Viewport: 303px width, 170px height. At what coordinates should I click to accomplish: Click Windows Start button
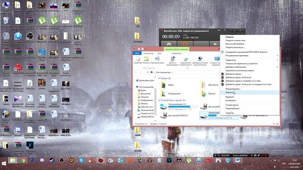point(4,164)
